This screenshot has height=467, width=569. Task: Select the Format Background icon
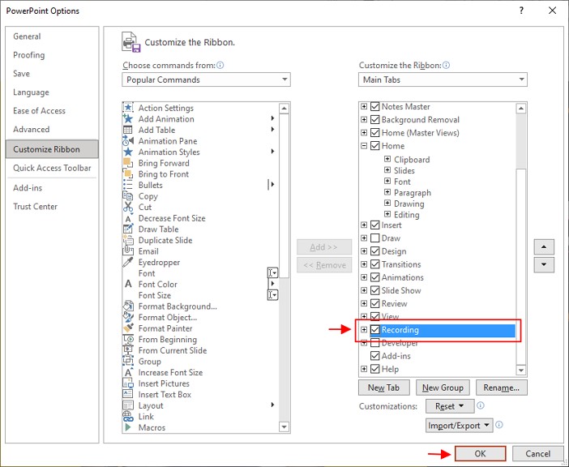128,306
